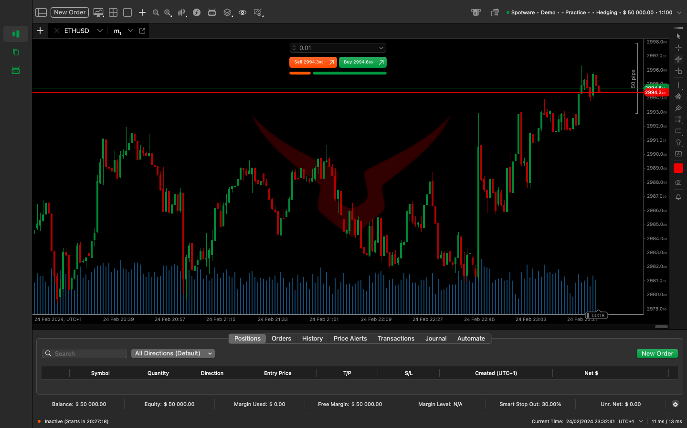Open the candlestick chart type menu
687x428 pixels.
coord(181,12)
